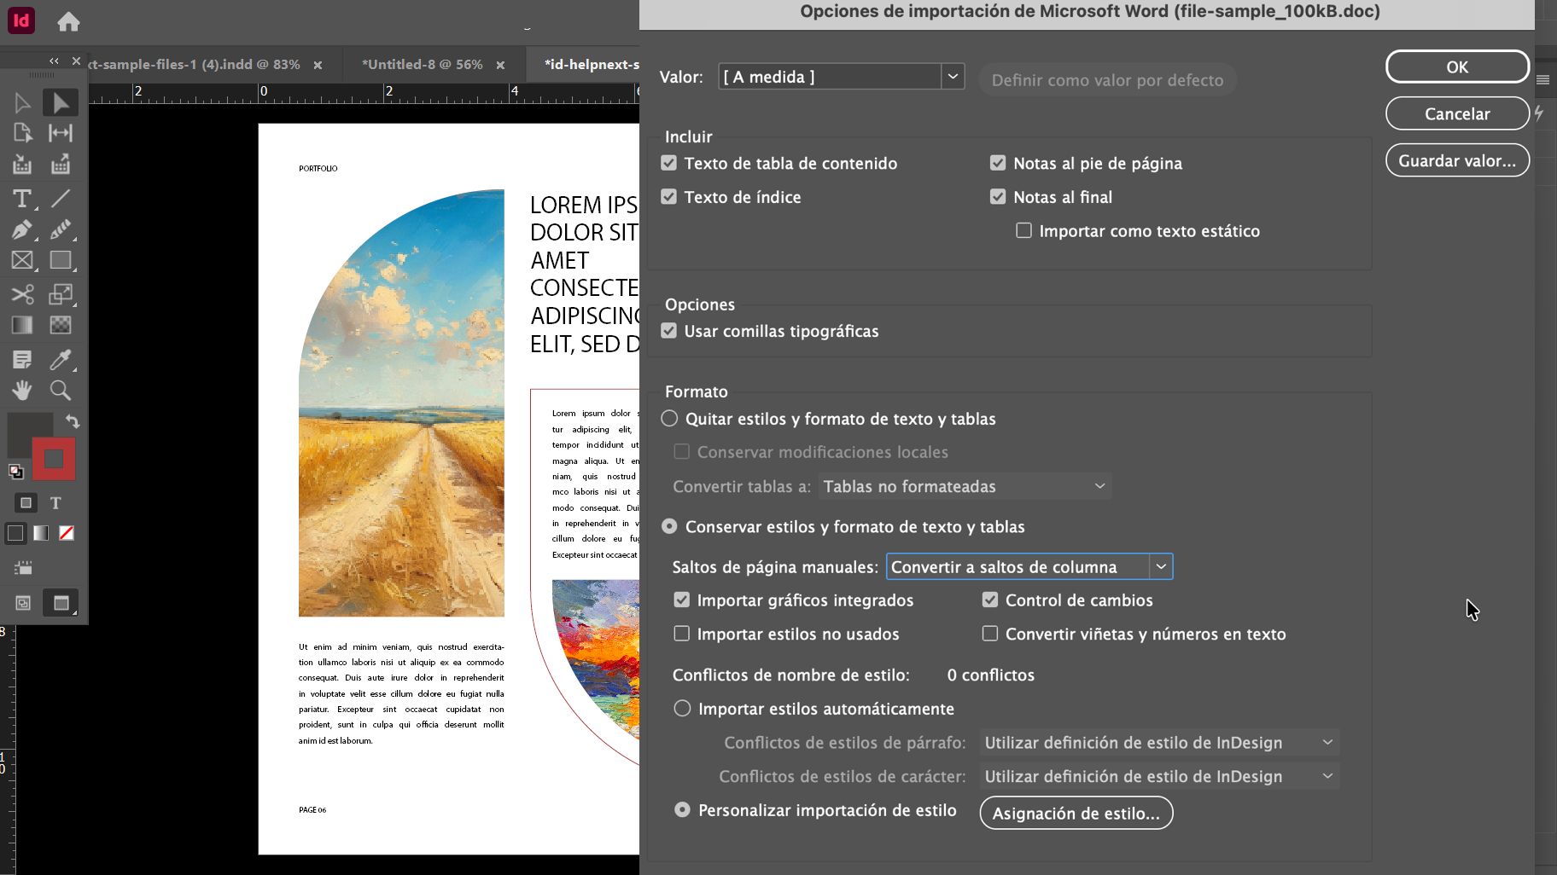Click Cancelar to dismiss dialog
This screenshot has width=1557, height=875.
tap(1457, 113)
